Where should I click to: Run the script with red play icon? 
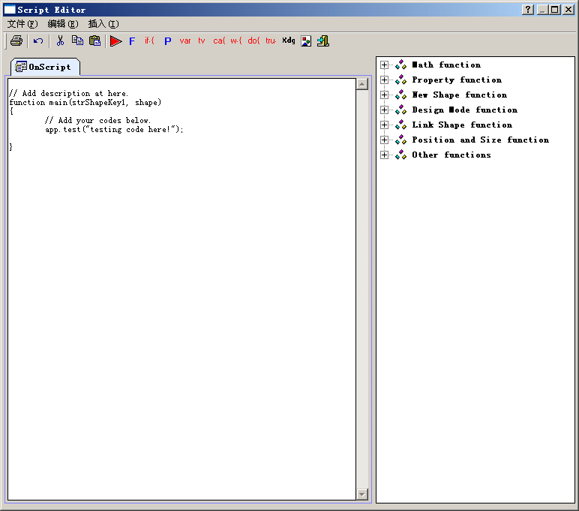click(x=116, y=41)
